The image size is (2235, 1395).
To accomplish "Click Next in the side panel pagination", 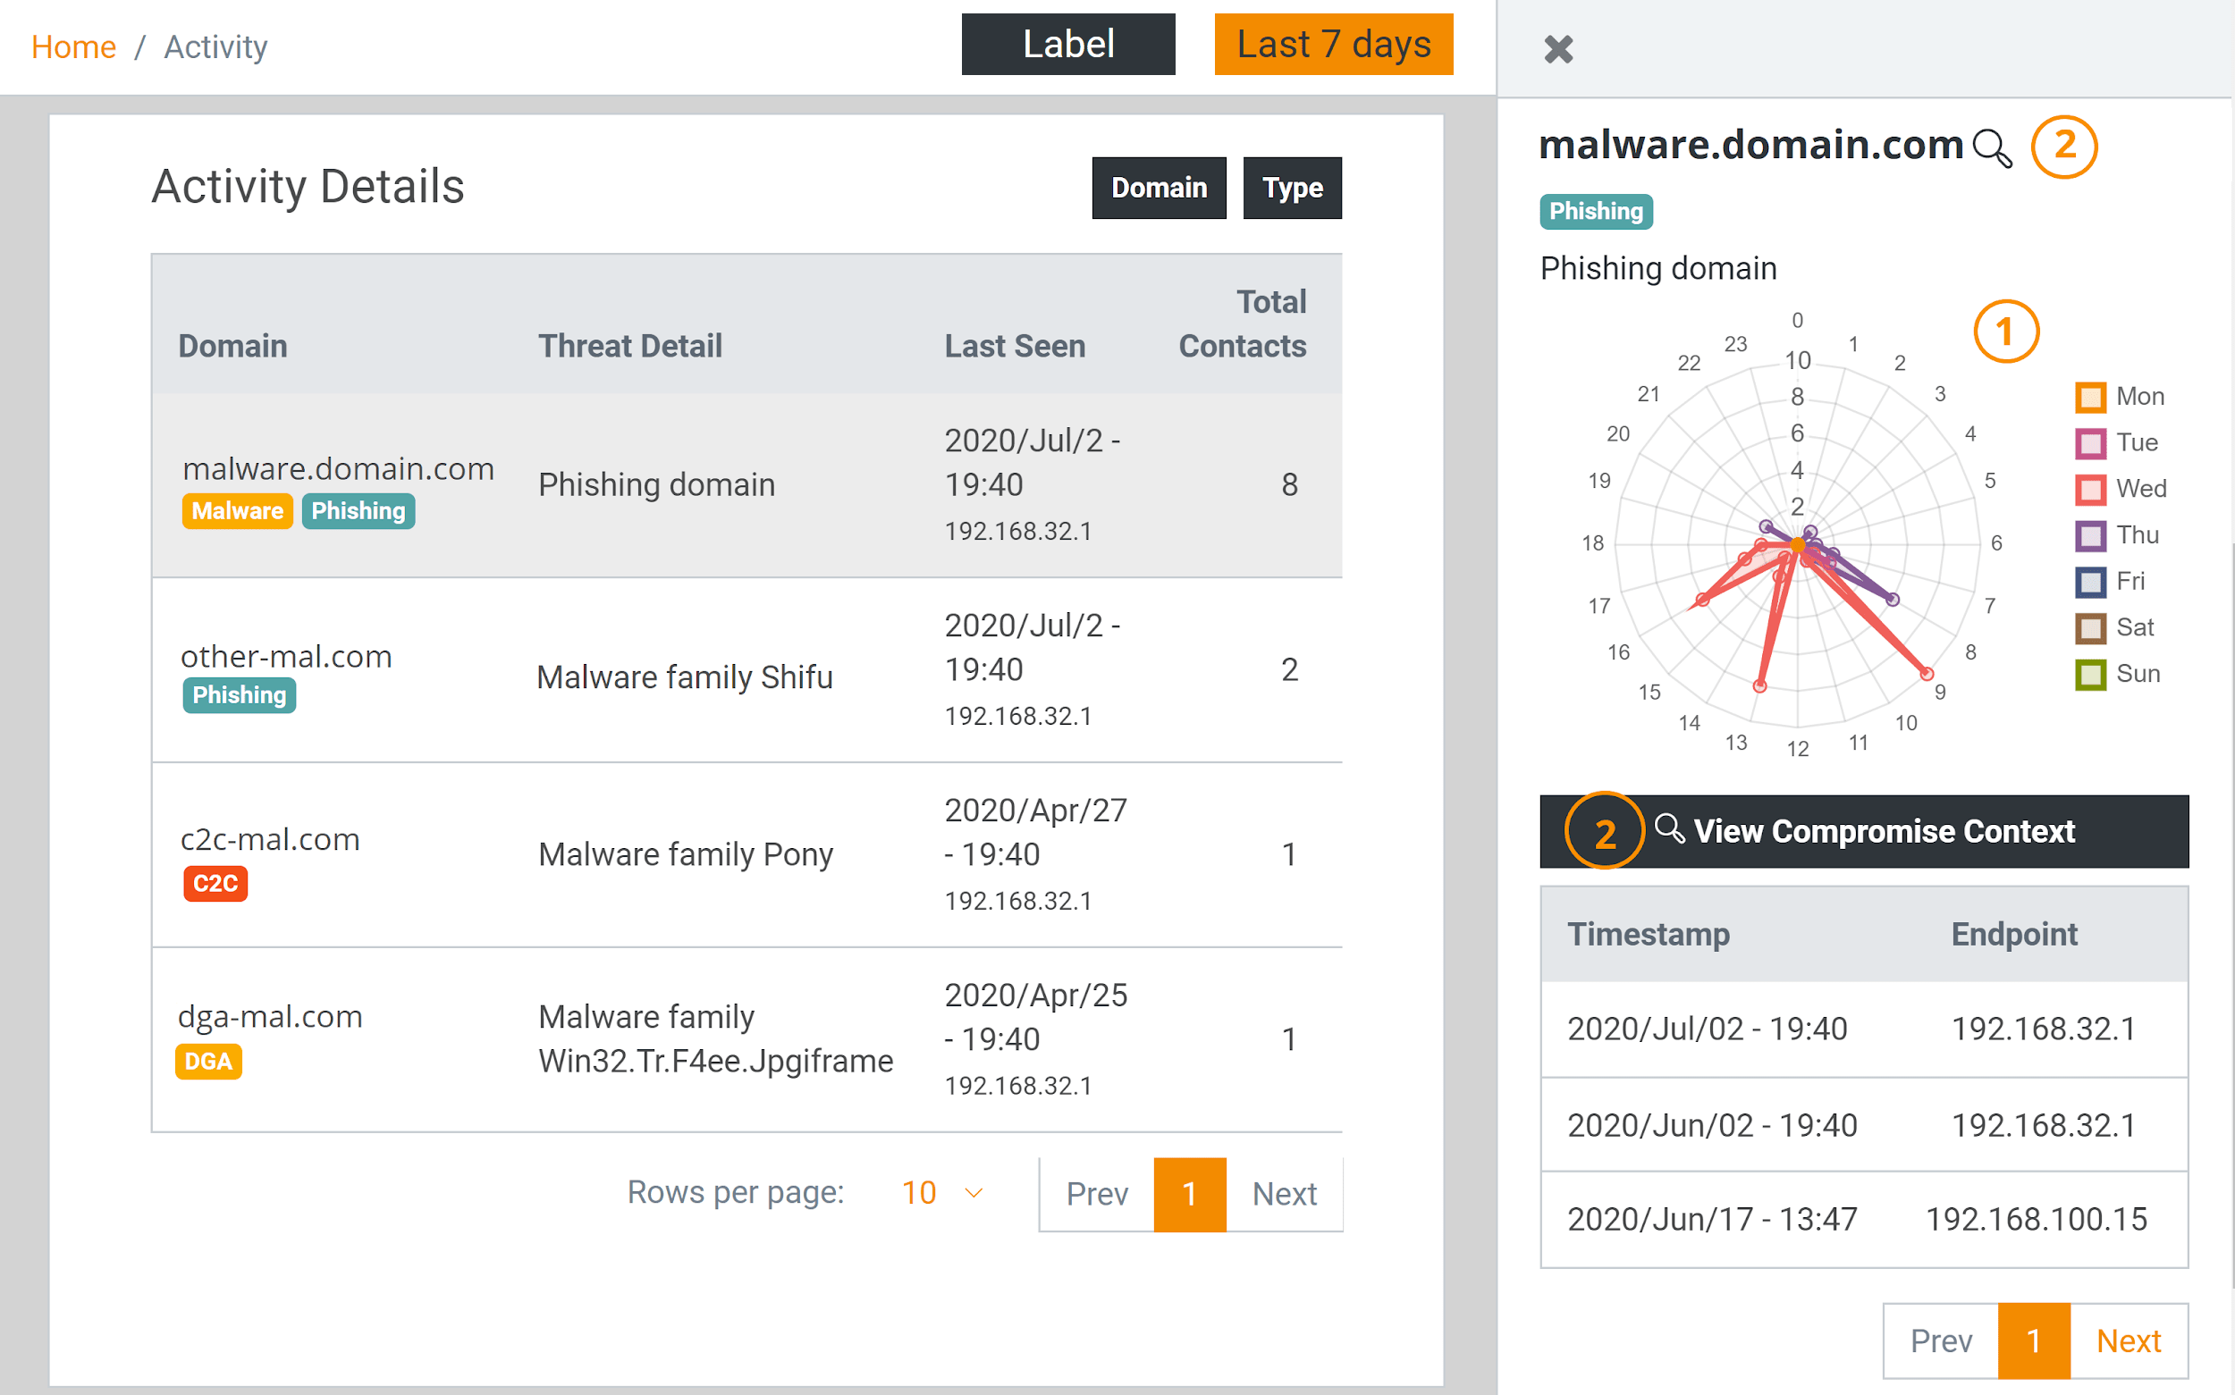I will (2128, 1340).
